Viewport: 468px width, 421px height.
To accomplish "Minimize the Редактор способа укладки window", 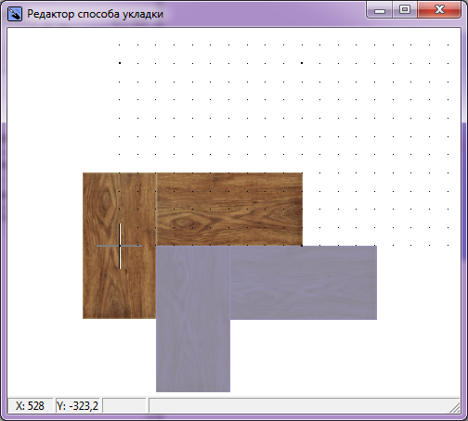I will (380, 10).
